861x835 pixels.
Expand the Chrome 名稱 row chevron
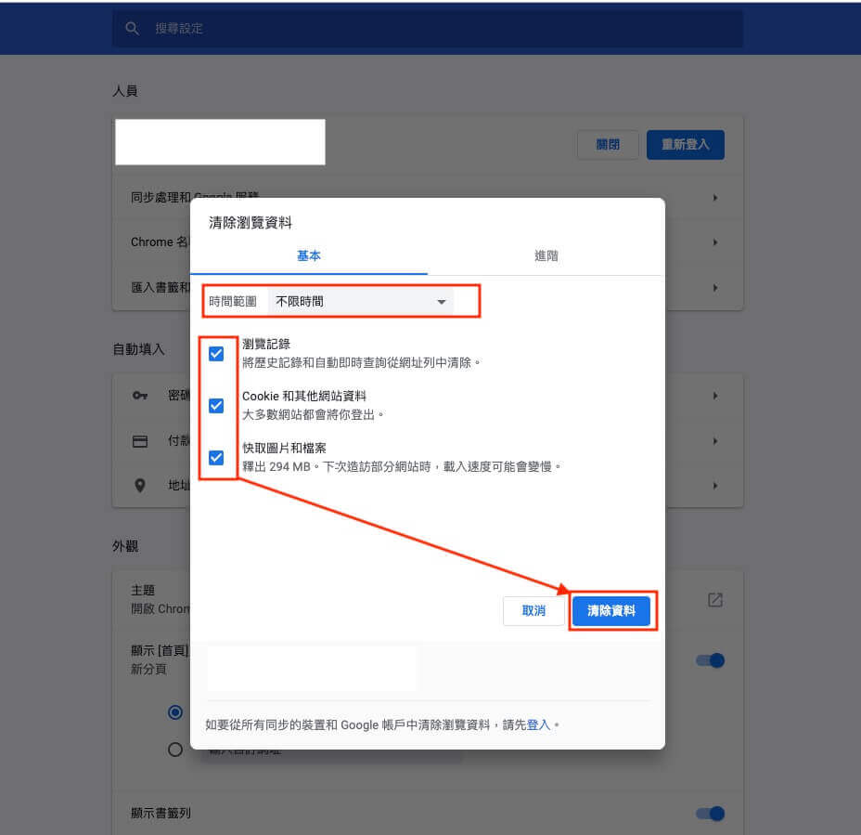point(713,242)
